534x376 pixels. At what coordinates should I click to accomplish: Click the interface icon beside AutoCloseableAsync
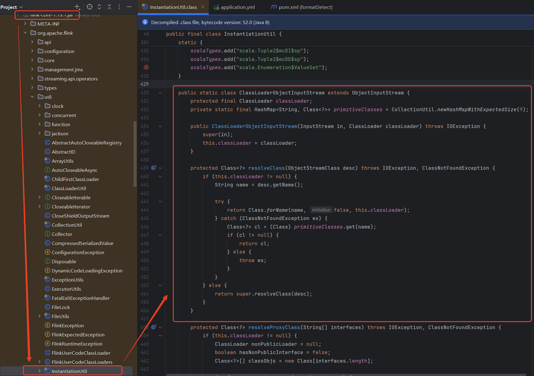(48, 170)
